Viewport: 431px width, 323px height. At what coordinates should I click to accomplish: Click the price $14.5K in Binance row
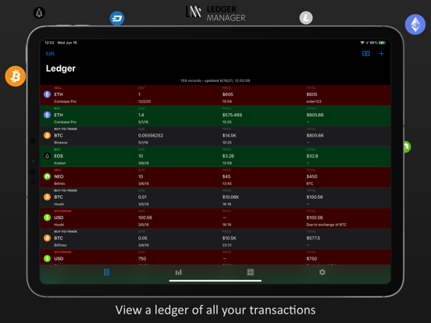[x=230, y=136]
